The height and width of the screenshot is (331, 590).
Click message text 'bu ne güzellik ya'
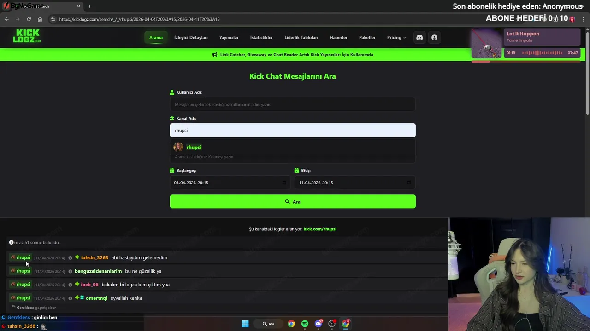tap(143, 271)
